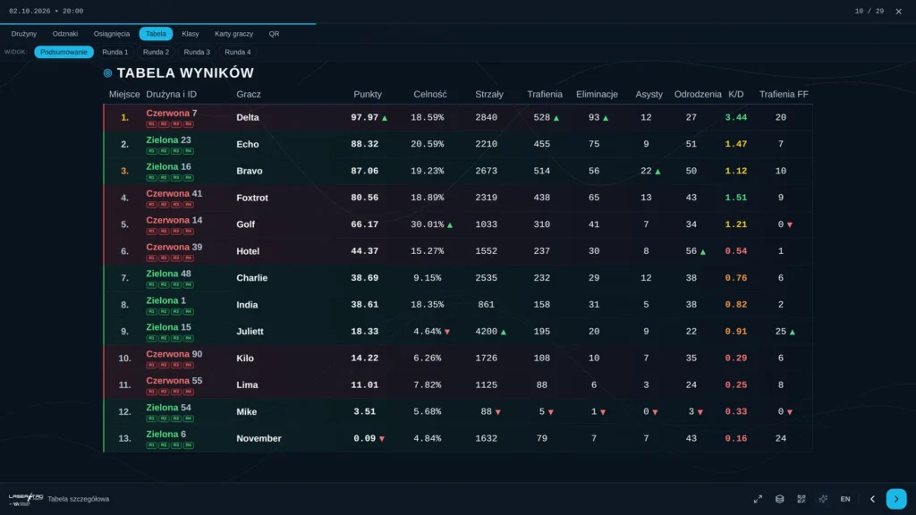Click player name Echo
Viewport: 916px width, 515px height.
(x=248, y=144)
